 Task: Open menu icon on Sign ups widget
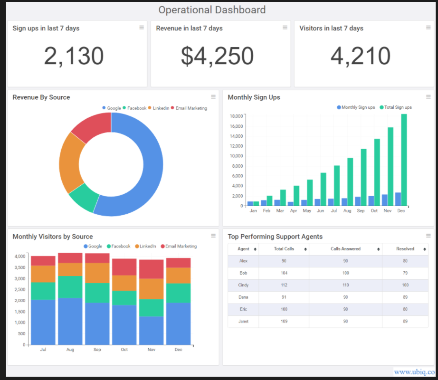[x=142, y=28]
